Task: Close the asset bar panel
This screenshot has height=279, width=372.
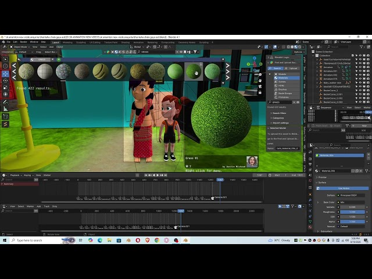Action: [223, 59]
